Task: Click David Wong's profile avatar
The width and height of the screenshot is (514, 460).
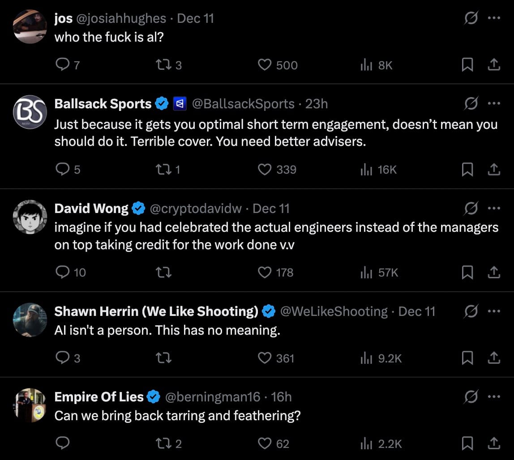Action: coord(30,217)
